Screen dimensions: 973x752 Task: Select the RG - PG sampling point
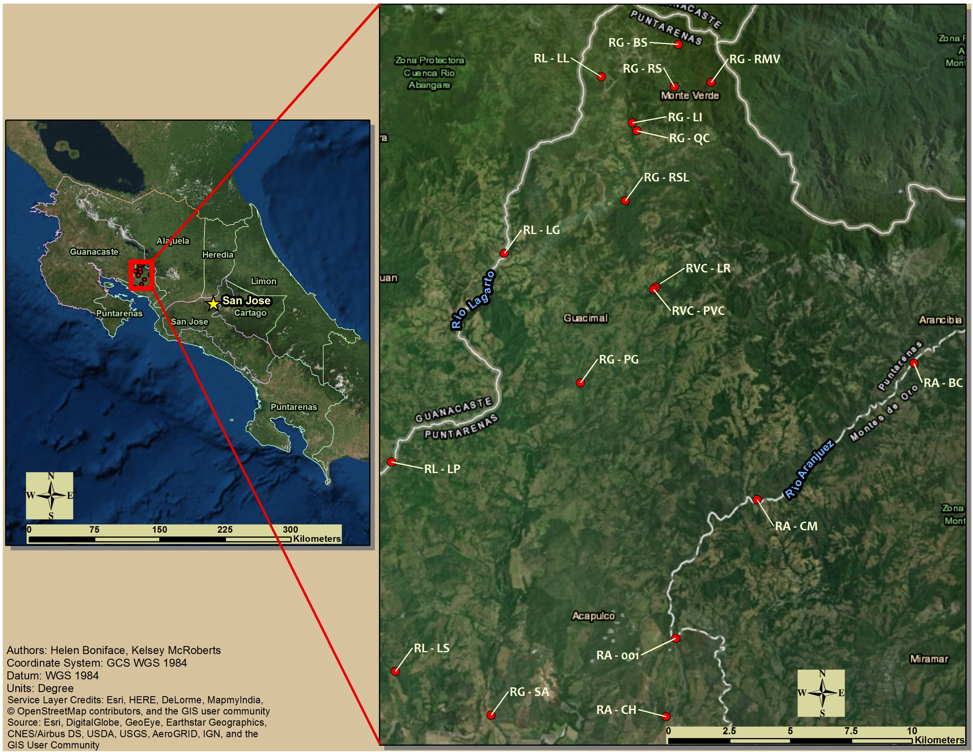[x=580, y=383]
